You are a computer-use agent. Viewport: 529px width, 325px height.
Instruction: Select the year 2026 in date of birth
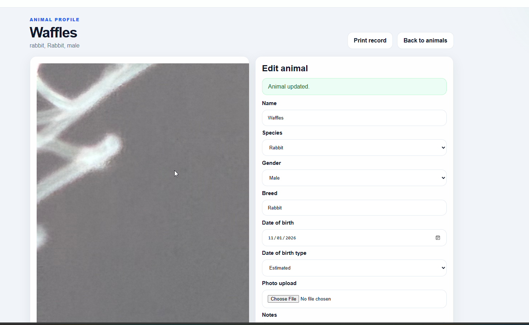click(x=291, y=238)
